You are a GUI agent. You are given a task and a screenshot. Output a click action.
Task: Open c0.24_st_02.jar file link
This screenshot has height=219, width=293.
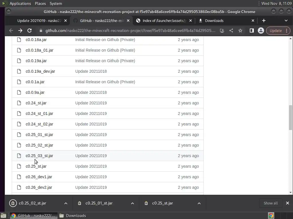[39, 124]
